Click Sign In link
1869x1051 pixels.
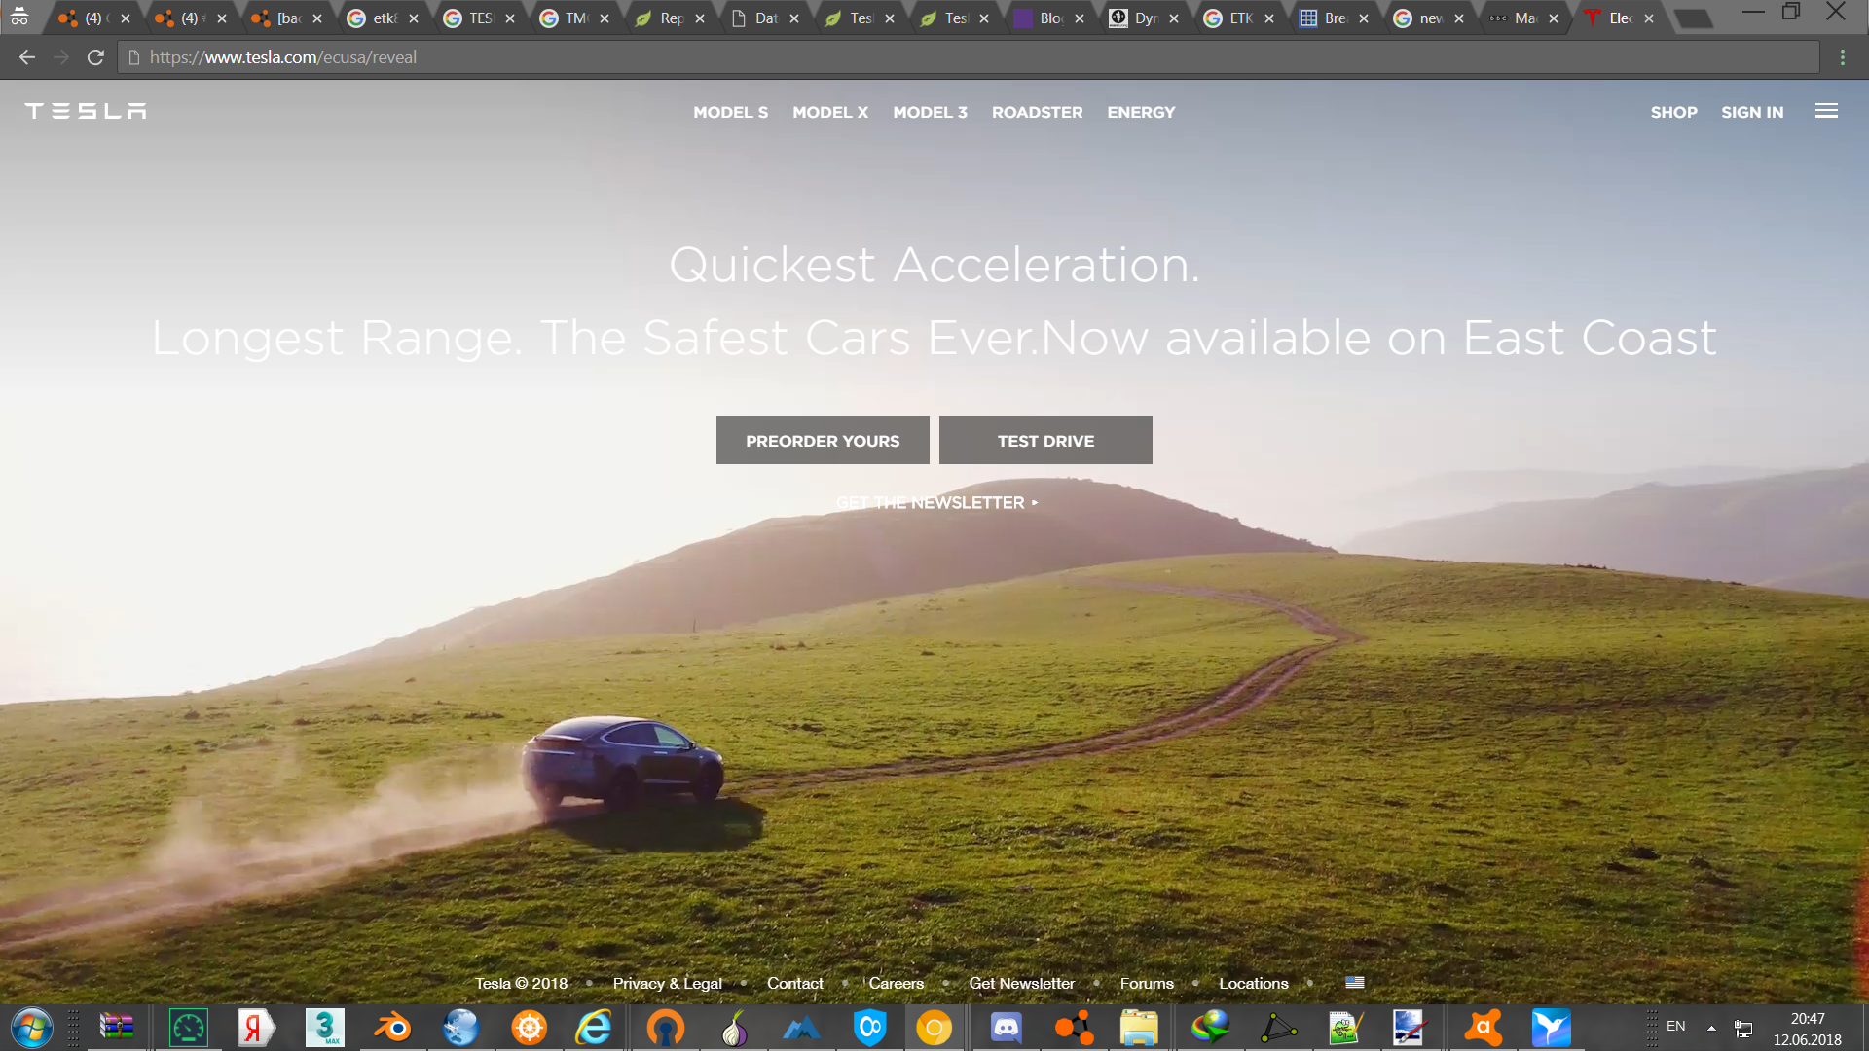click(x=1752, y=112)
